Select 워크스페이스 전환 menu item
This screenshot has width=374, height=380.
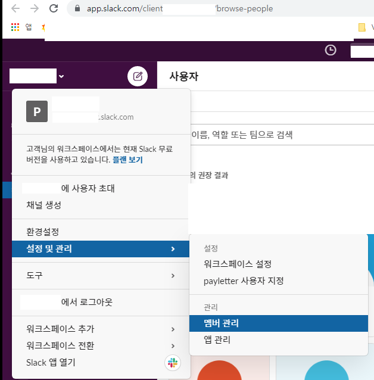100,346
